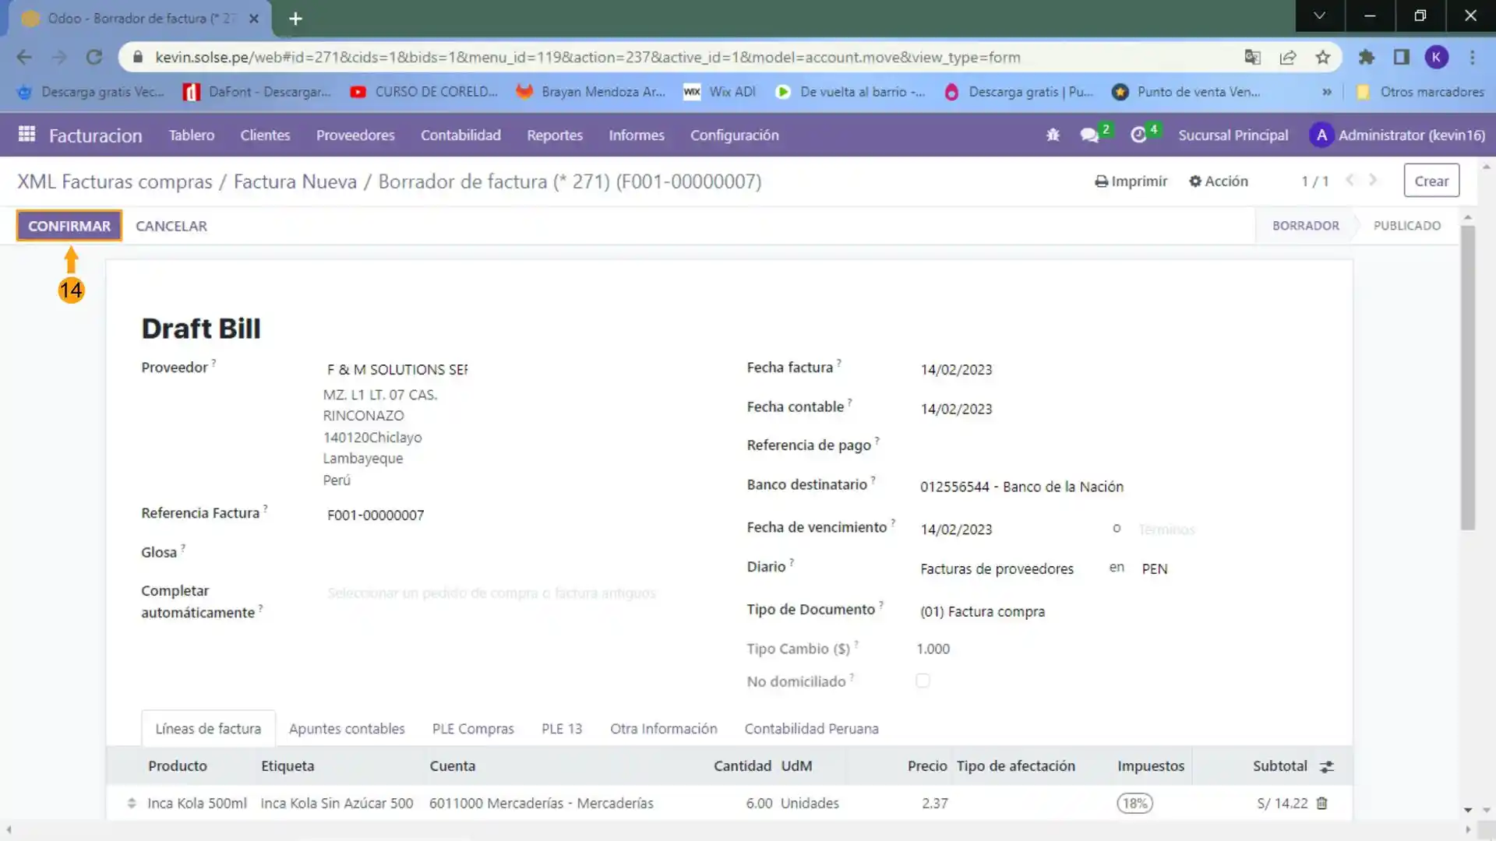Open the Reportes menu
Image resolution: width=1496 pixels, height=841 pixels.
(x=555, y=135)
